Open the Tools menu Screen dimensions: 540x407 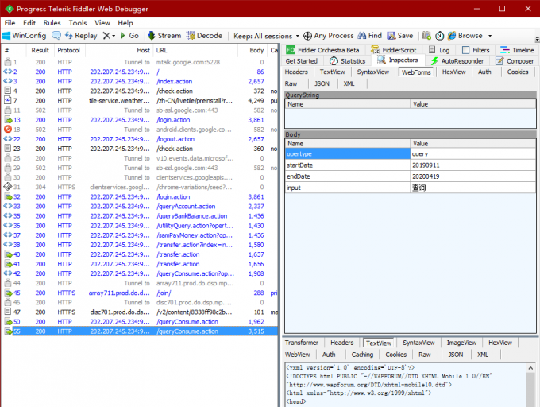point(78,23)
